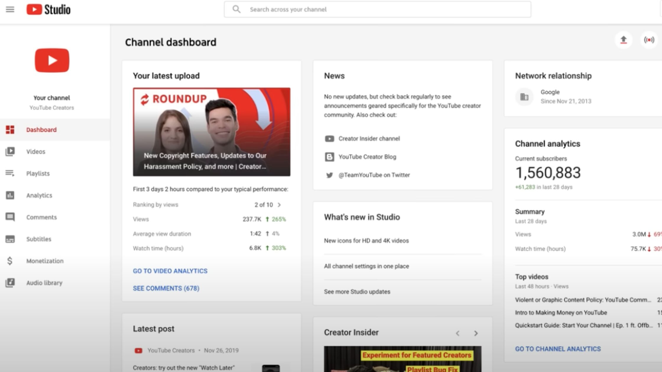Click 'See more Studio updates'

(x=357, y=291)
